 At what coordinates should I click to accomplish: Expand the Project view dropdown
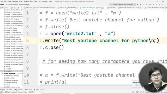click(4, 8)
